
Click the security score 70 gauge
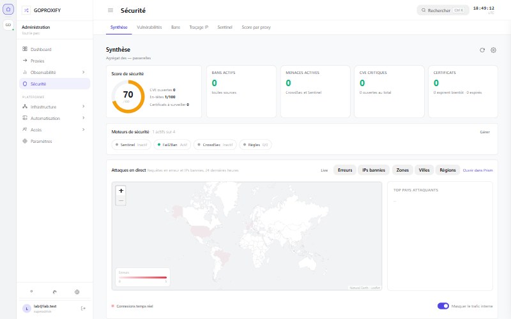click(128, 96)
